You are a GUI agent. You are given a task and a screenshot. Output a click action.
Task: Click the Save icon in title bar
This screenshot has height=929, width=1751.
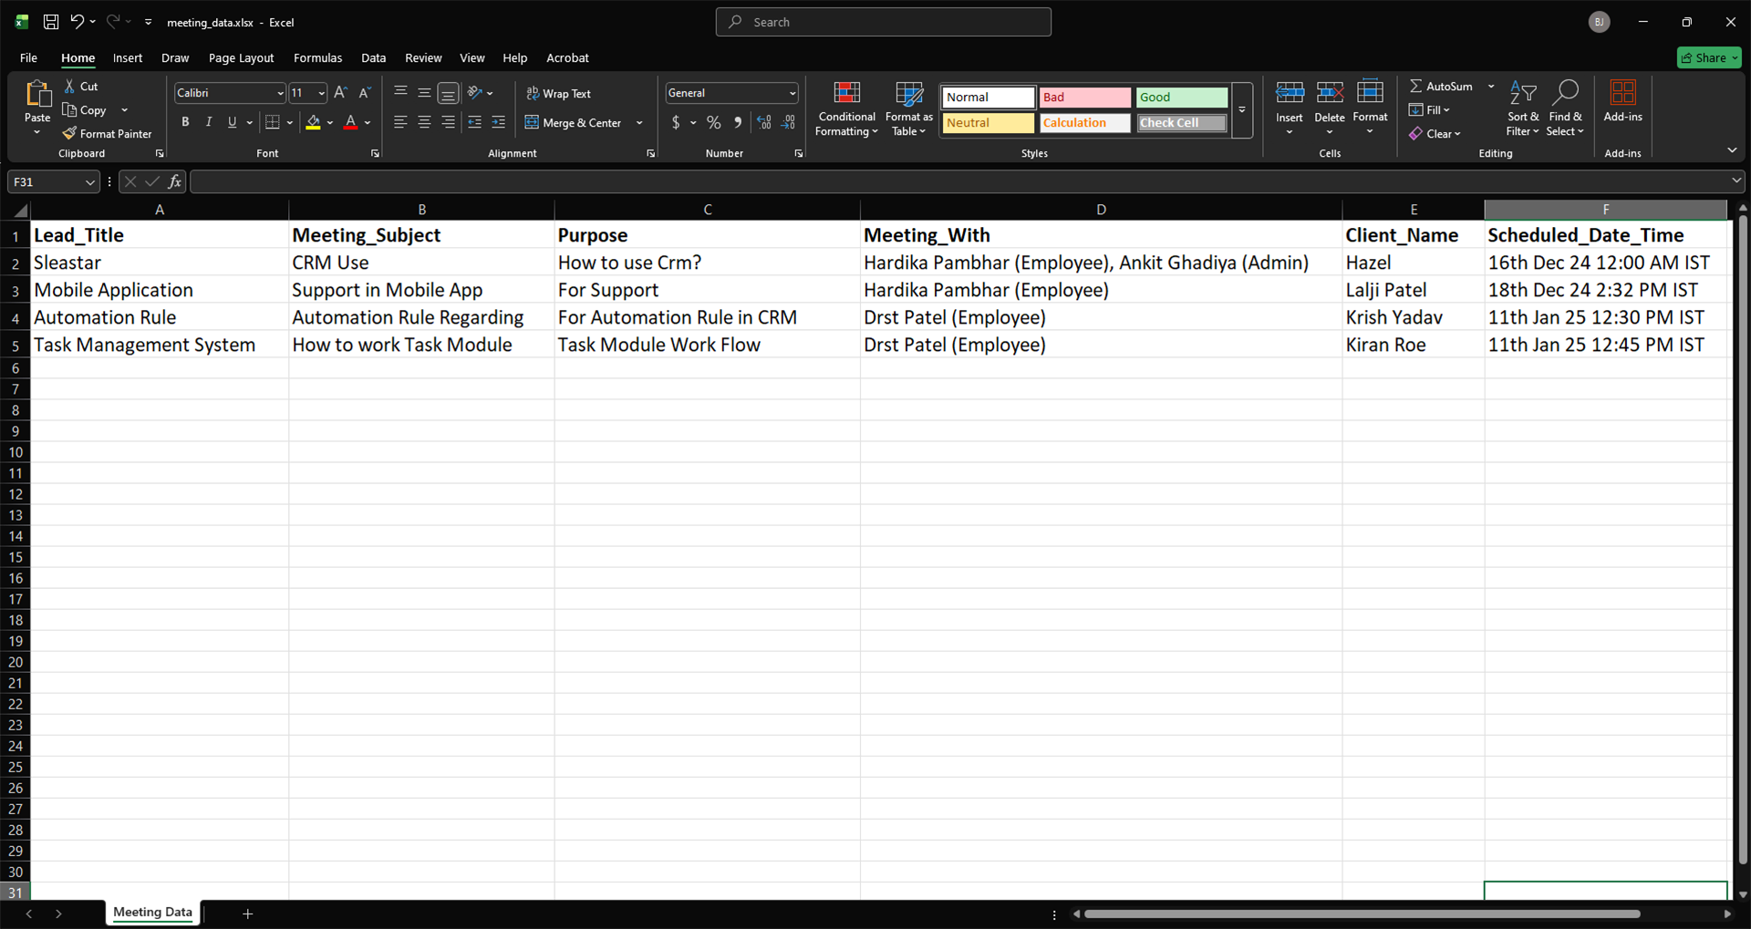(x=51, y=22)
